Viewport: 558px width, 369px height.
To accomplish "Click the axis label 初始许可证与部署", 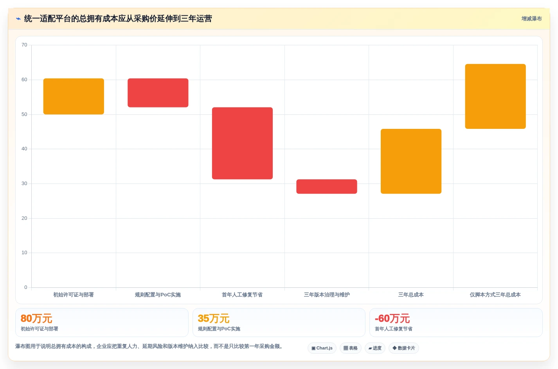I will (x=74, y=295).
